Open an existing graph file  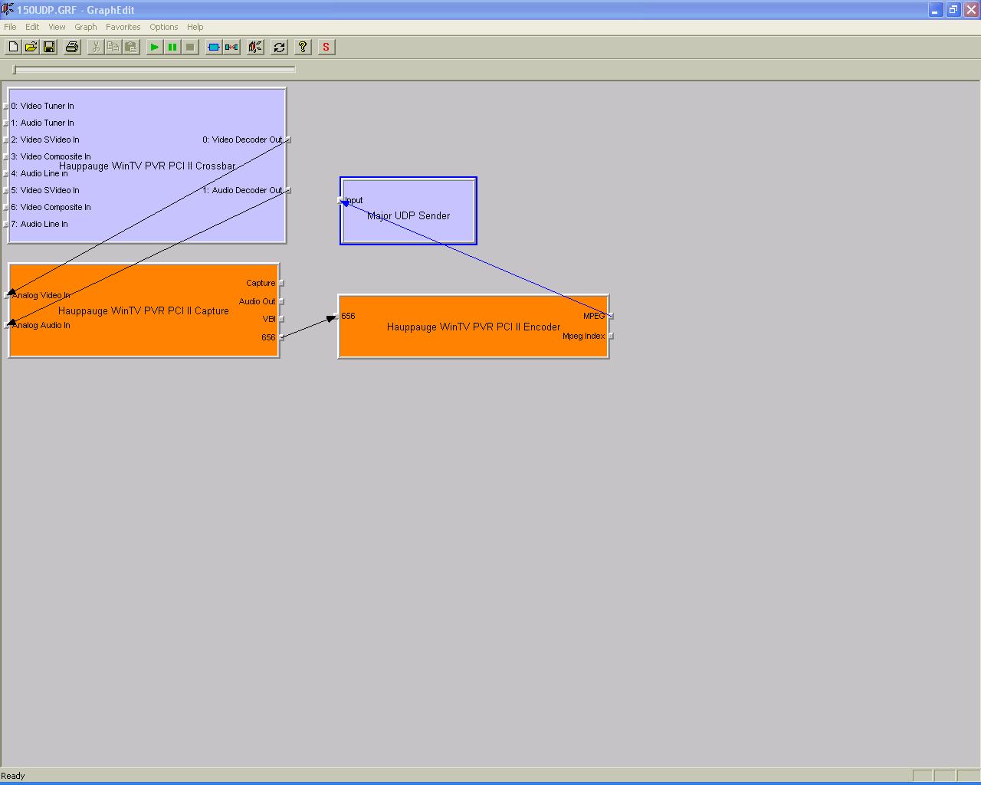[x=31, y=47]
